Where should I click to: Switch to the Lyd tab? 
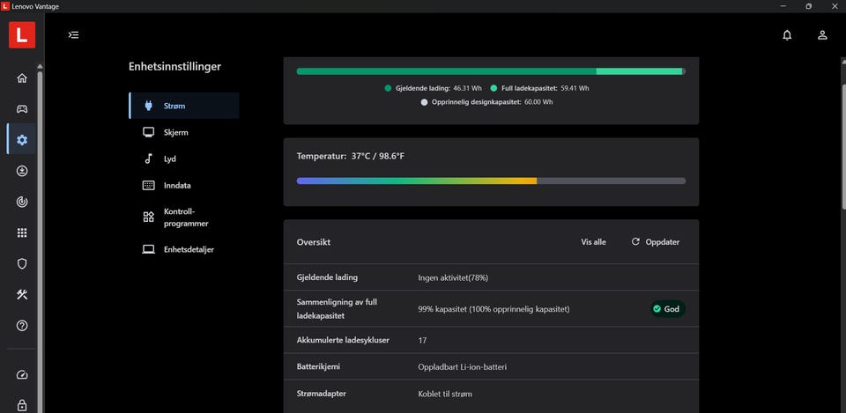184,159
